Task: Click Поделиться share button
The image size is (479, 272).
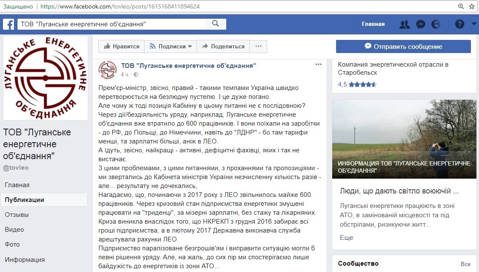Action: click(223, 46)
